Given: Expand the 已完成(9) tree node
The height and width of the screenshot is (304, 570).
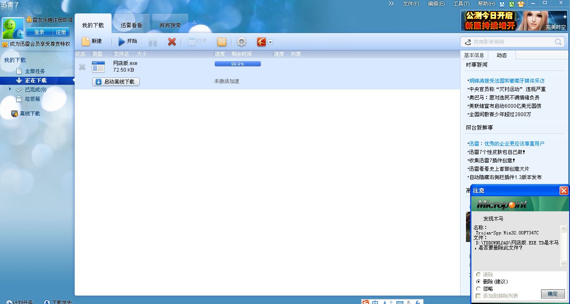Looking at the screenshot, I should coord(10,89).
